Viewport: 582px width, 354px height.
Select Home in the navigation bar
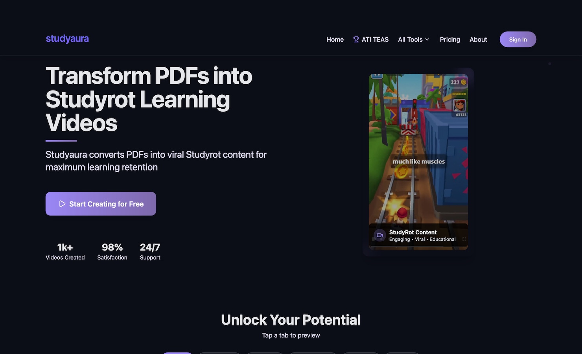point(335,39)
